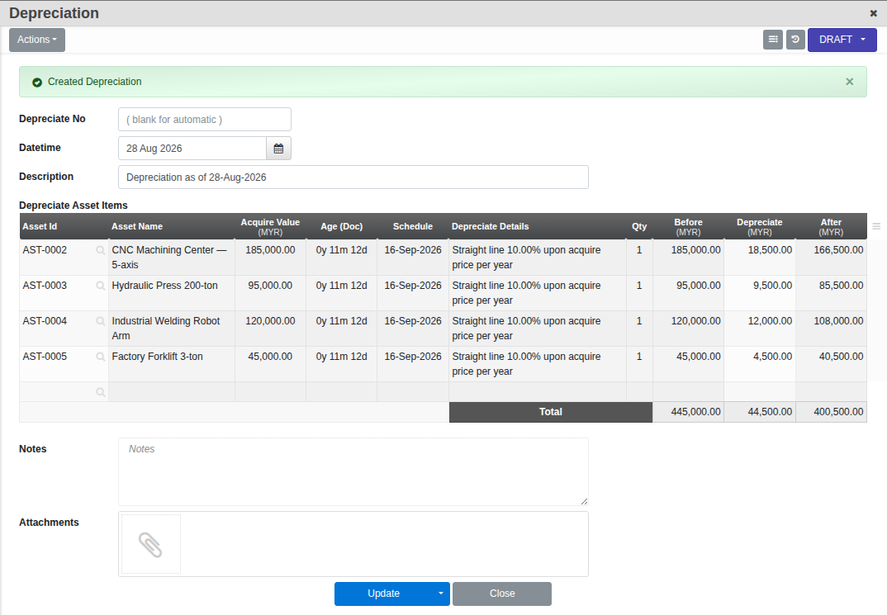The image size is (887, 615).
Task: Open the Actions dropdown menu
Action: [37, 40]
